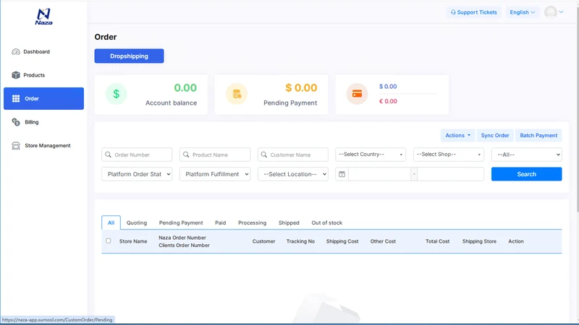579x325 pixels.
Task: Click search magnifier in Customer Name field
Action: point(264,155)
